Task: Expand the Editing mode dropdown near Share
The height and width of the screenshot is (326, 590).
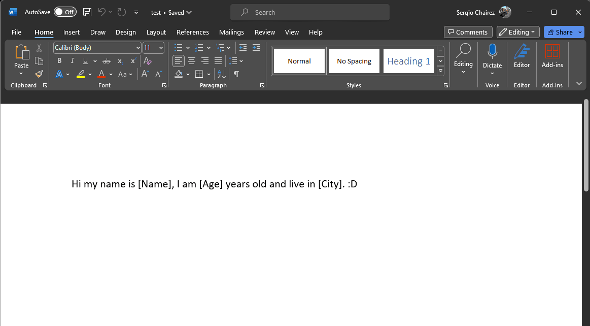Action: click(x=518, y=32)
